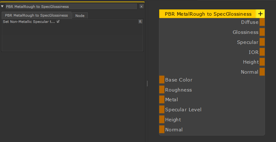Expand node with the plus button

pyautogui.click(x=260, y=14)
